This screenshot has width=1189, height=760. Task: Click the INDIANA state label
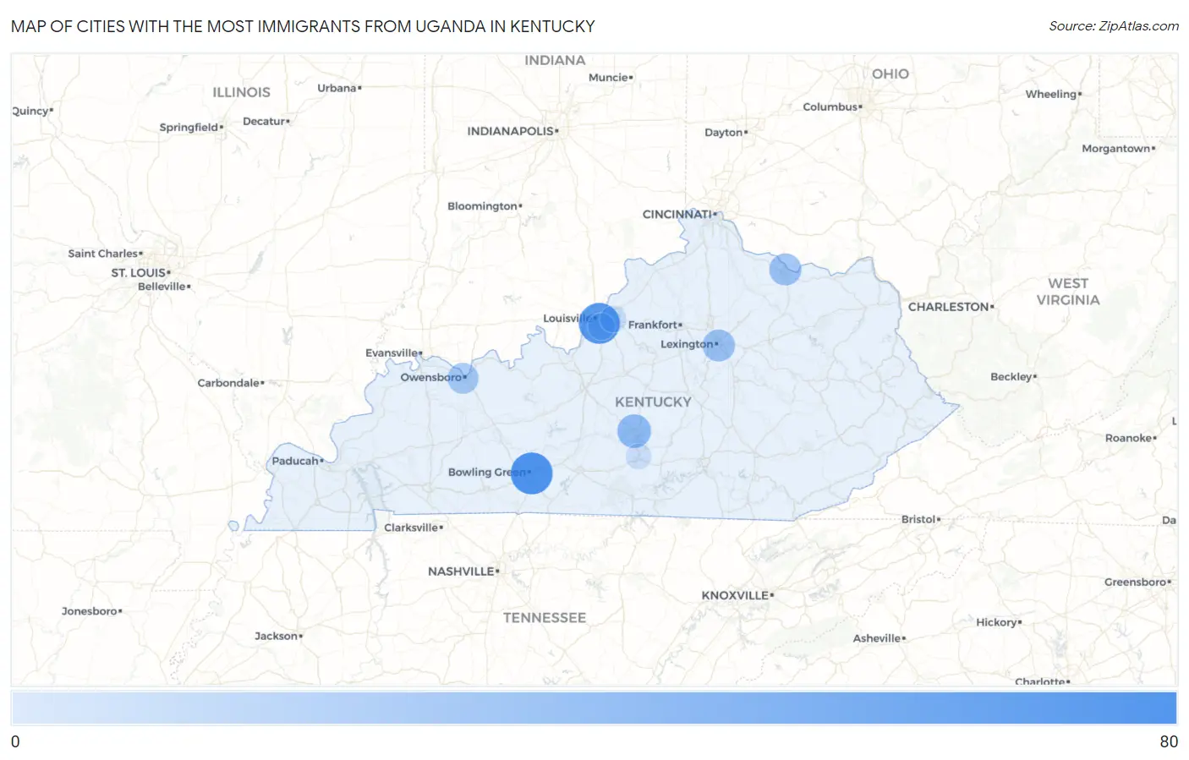555,60
